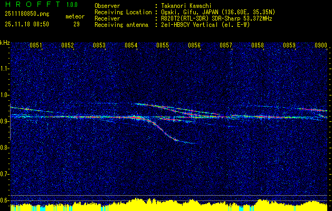Click the 0900 time marker
Screen dimensions: 332x211
[x=321, y=45]
